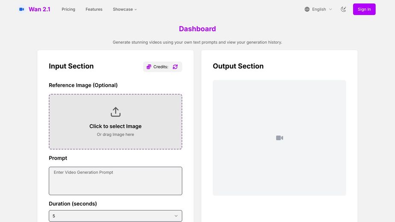
Task: Focus the video generation prompt field
Action: point(115,181)
